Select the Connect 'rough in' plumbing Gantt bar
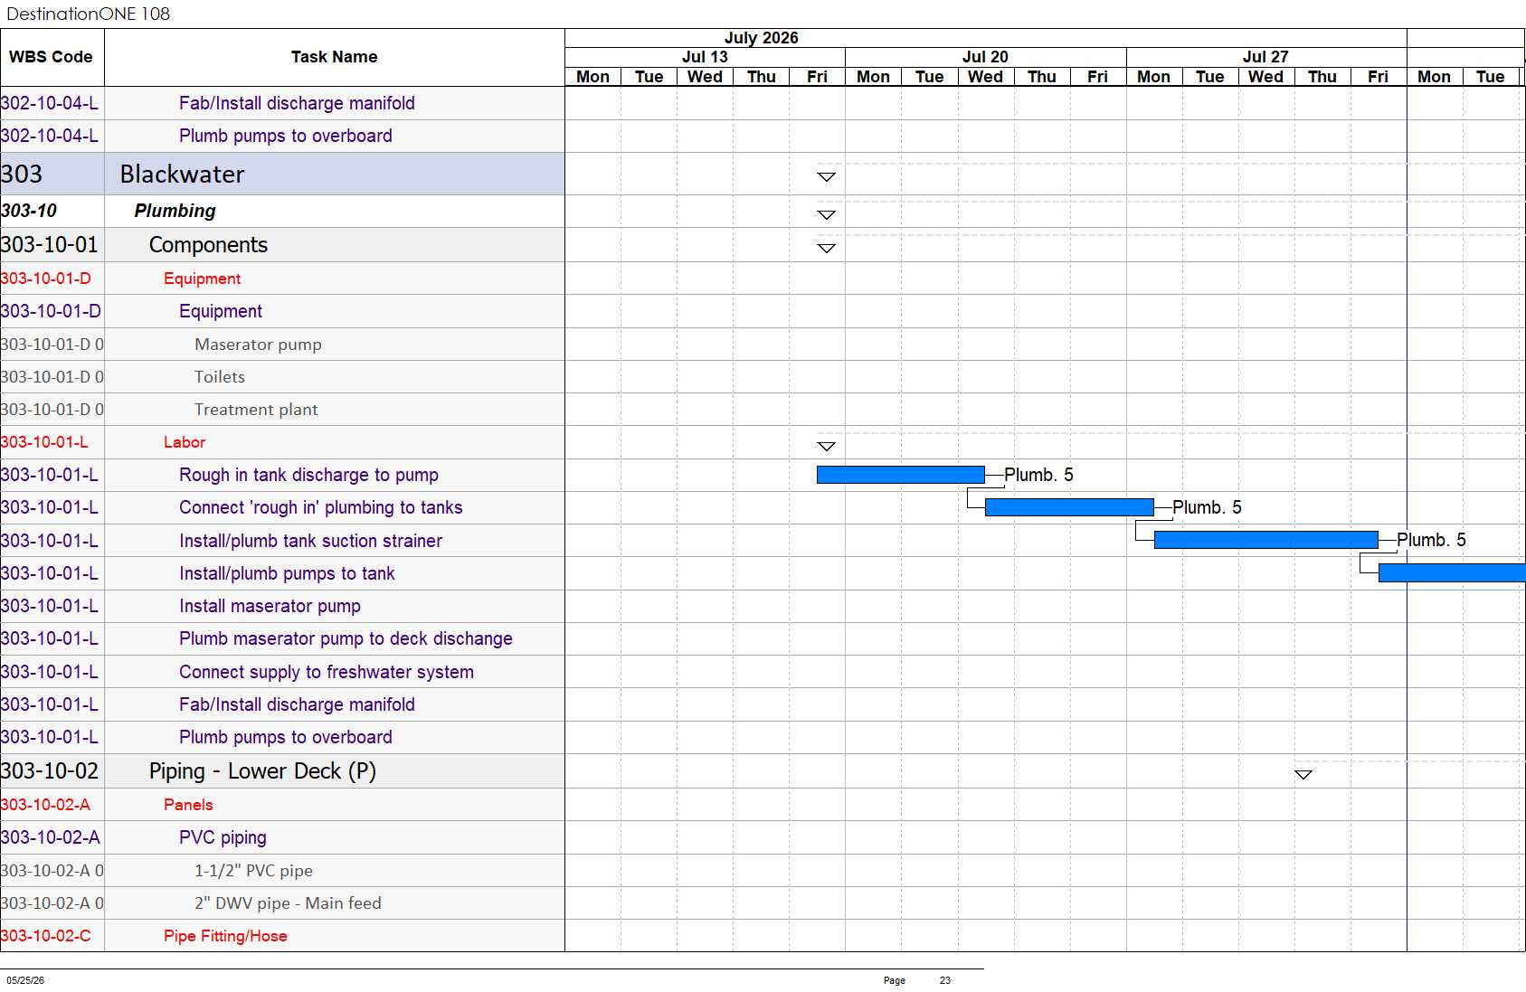1526x992 pixels. click(1069, 507)
